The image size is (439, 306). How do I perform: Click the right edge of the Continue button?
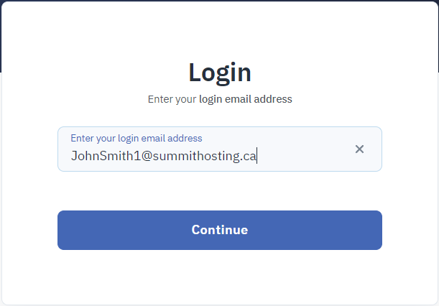375,230
